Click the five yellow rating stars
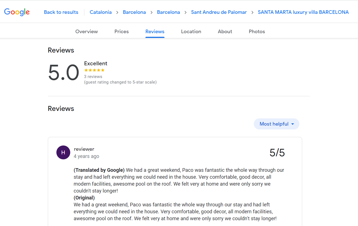Image resolution: width=358 pixels, height=226 pixels. 94,70
